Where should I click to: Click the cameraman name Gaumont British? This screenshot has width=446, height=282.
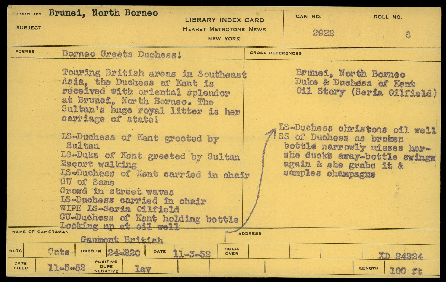(x=122, y=240)
